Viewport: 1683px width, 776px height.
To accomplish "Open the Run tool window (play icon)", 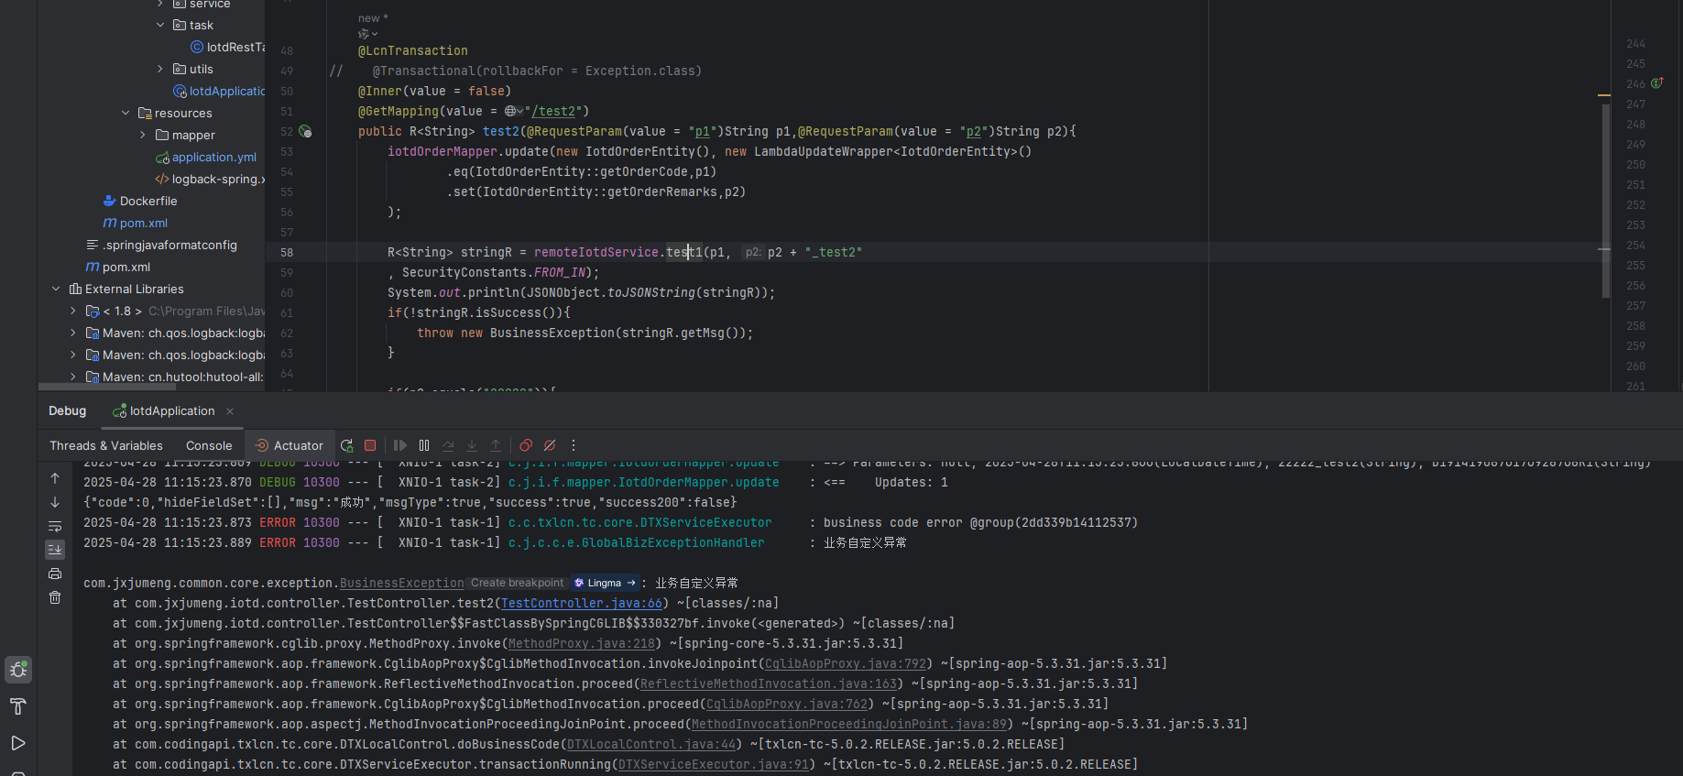I will tap(18, 743).
